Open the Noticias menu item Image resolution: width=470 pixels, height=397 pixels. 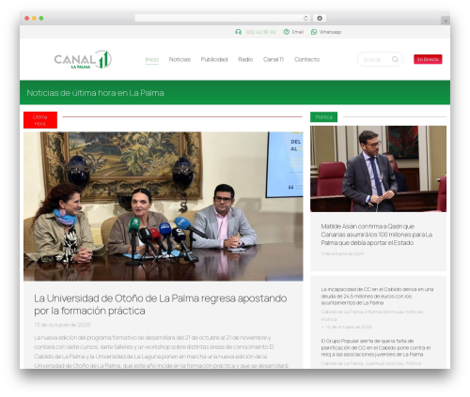pyautogui.click(x=180, y=59)
